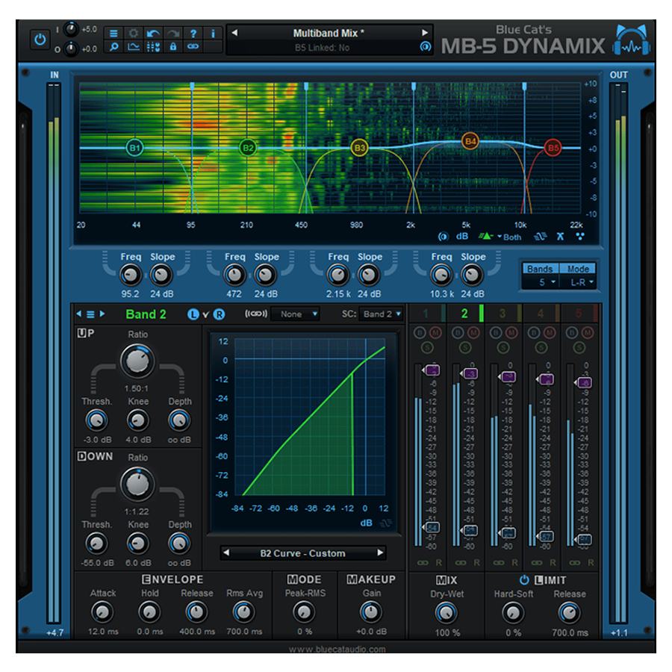Open the SC side-chain dropdown set to Band 2

pos(381,314)
